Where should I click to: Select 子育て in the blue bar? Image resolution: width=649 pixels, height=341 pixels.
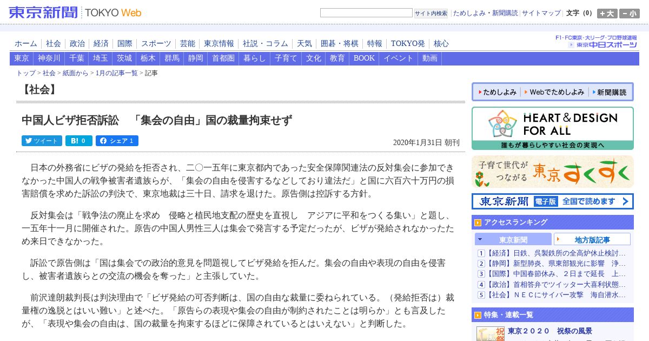(286, 58)
